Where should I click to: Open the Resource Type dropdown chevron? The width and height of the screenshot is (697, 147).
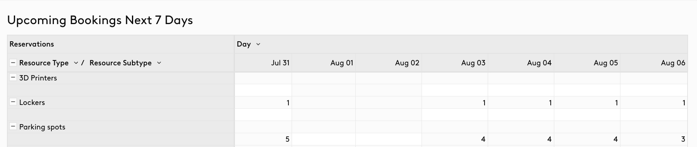(x=76, y=63)
